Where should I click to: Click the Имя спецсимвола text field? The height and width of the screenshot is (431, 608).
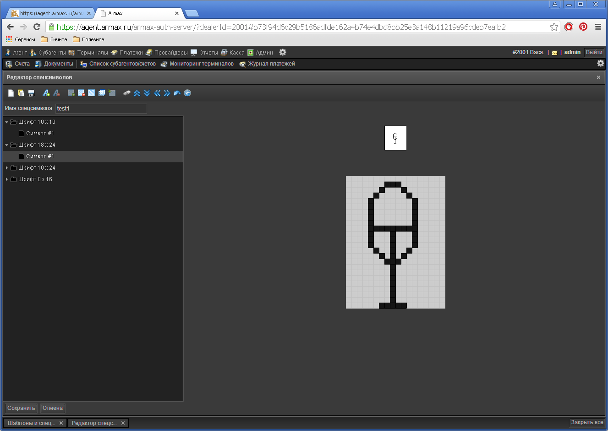point(101,109)
